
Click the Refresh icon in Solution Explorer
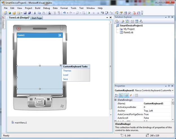click(x=127, y=21)
